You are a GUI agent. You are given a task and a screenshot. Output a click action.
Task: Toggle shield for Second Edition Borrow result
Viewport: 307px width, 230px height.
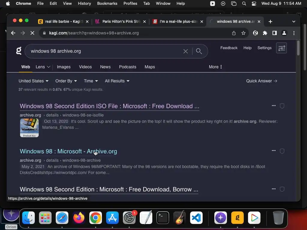282,189
